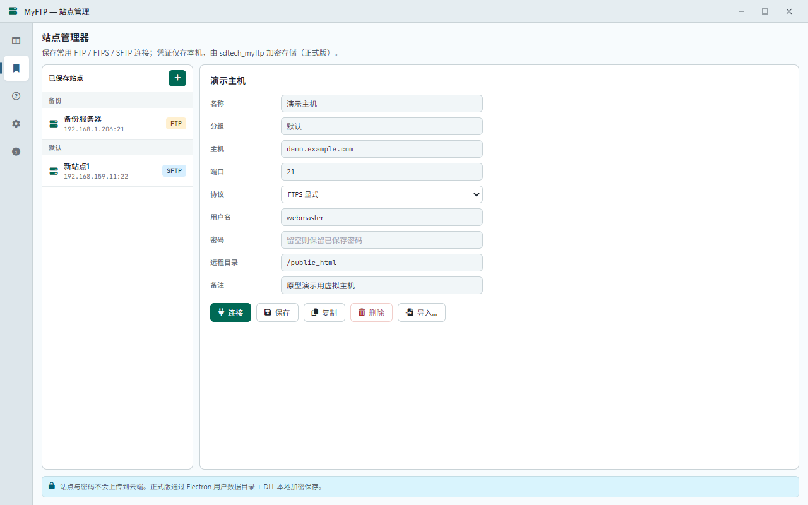Click MyFTP app logo in title bar
Viewport: 808px width, 505px height.
(13, 11)
